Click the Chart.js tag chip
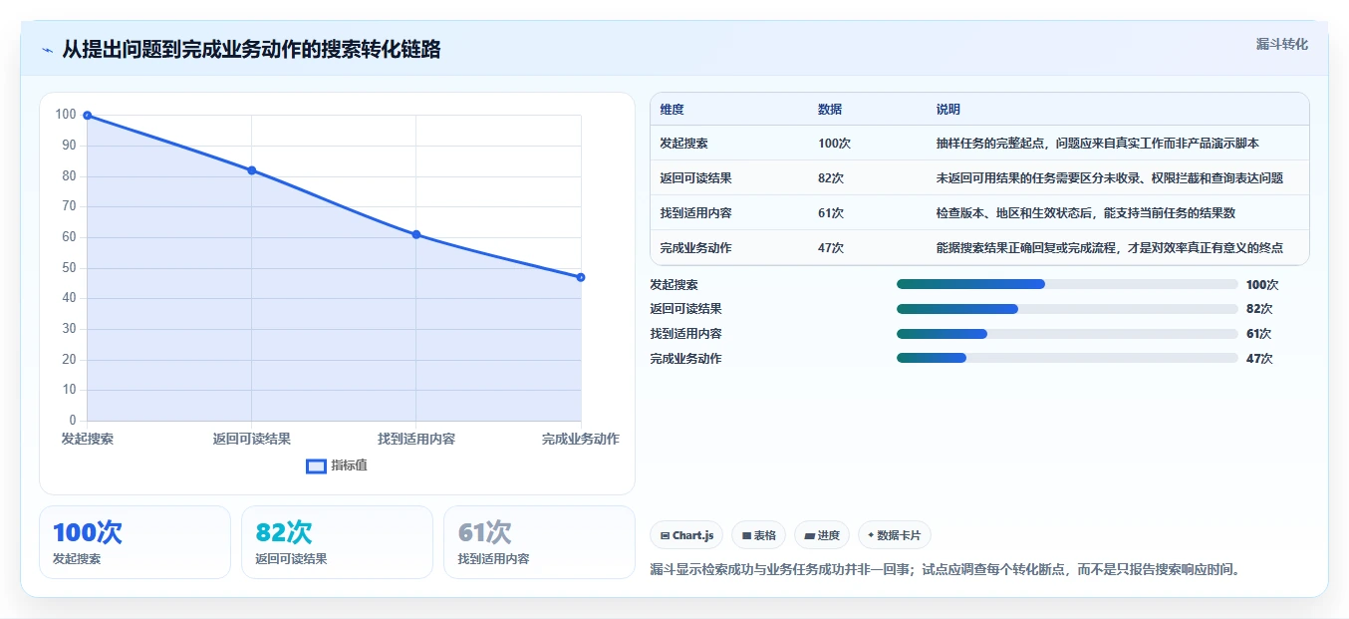 (x=686, y=535)
